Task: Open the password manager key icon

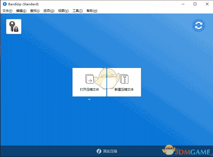Action: coord(13,26)
